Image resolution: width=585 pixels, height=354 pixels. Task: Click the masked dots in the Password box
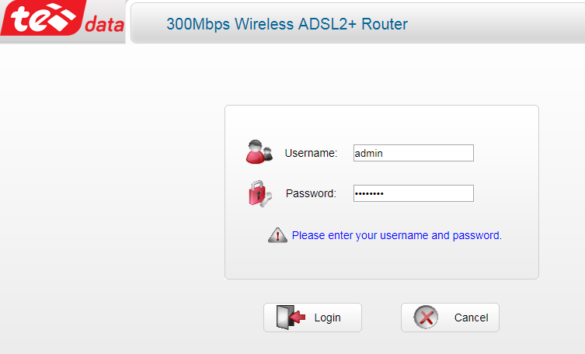tap(369, 193)
